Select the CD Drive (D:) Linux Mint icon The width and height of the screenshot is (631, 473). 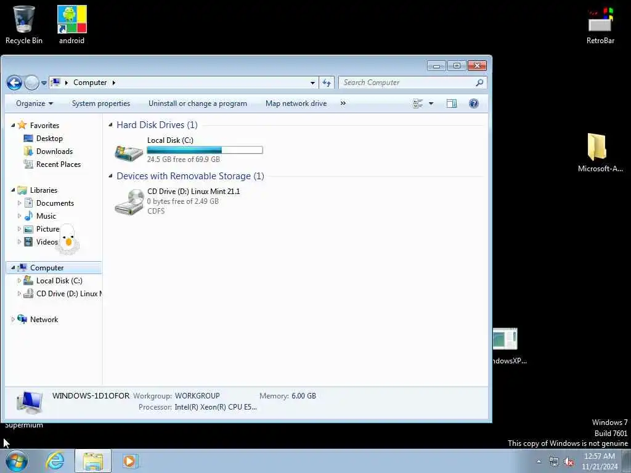pos(129,202)
